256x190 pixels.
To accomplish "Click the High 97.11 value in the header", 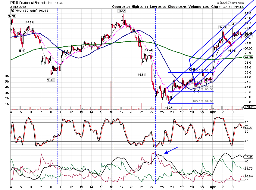I will click(x=140, y=7).
